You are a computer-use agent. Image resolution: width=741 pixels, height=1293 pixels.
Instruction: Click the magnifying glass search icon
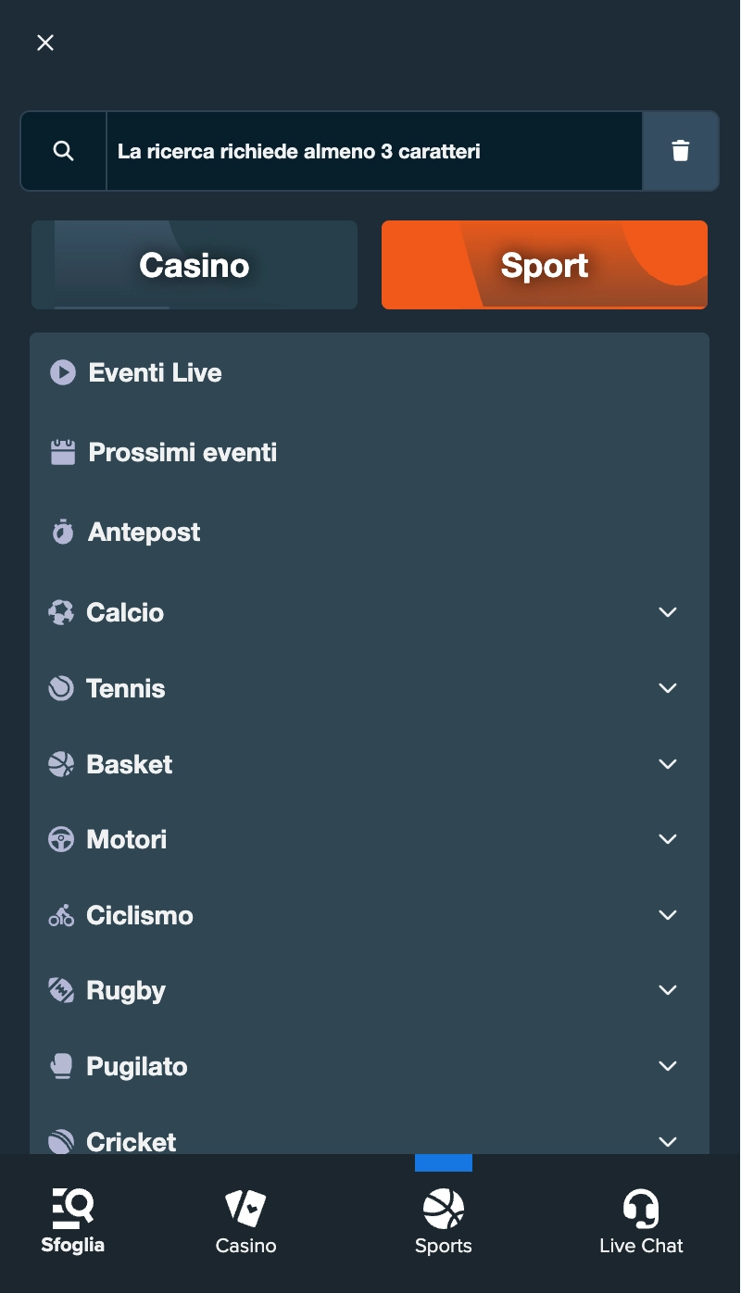(x=63, y=151)
